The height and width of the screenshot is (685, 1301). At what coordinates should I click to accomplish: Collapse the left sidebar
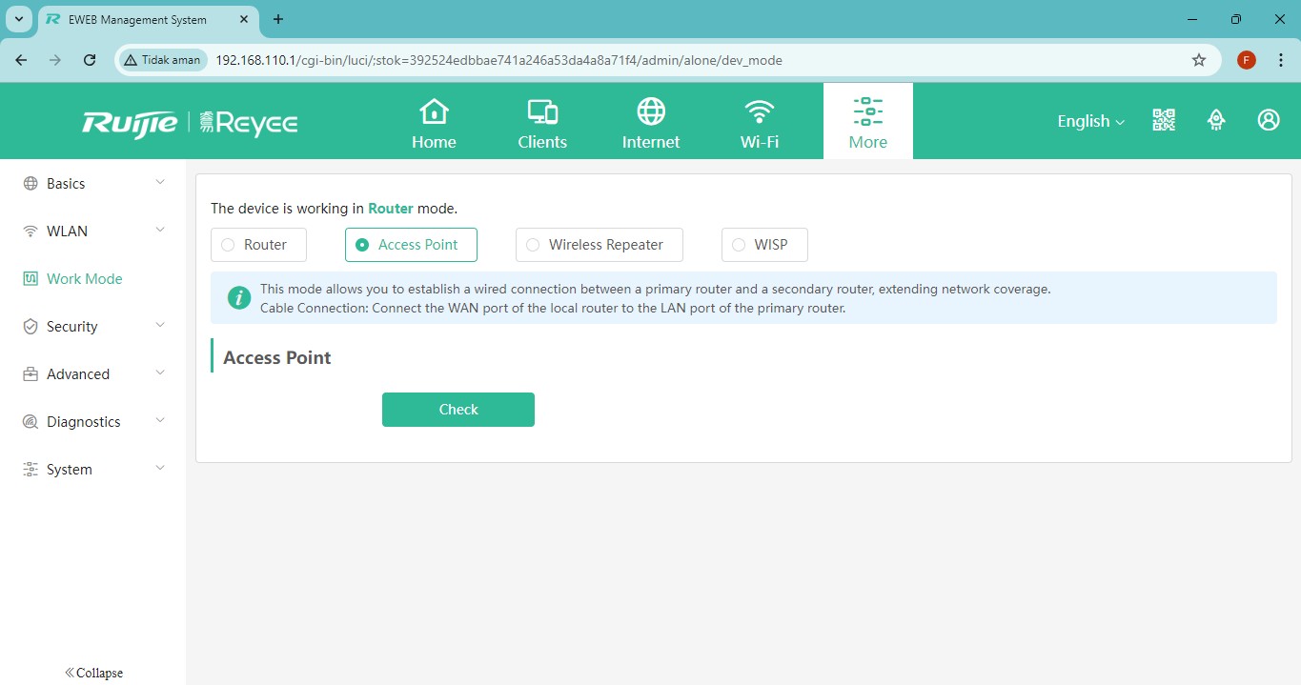[x=93, y=673]
